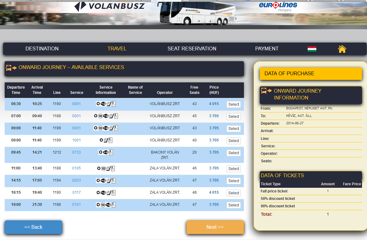Viewport: 367px width, 240px height.
Task: Open the DESTINATION step
Action: coord(42,49)
